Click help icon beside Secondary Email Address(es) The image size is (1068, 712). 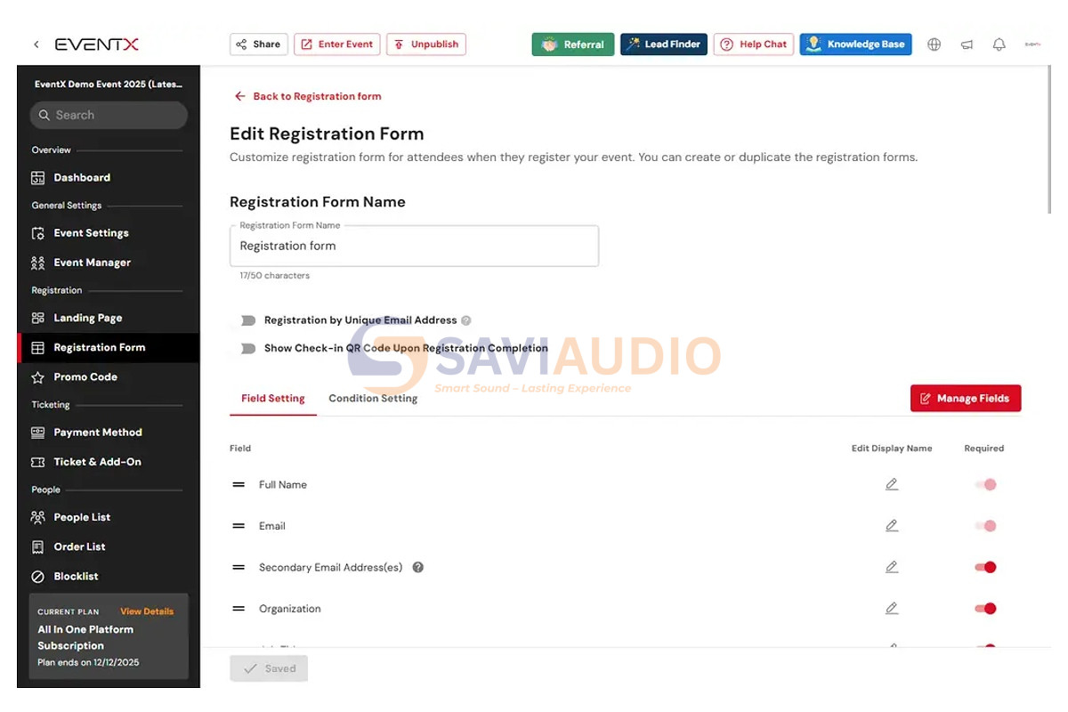click(418, 567)
